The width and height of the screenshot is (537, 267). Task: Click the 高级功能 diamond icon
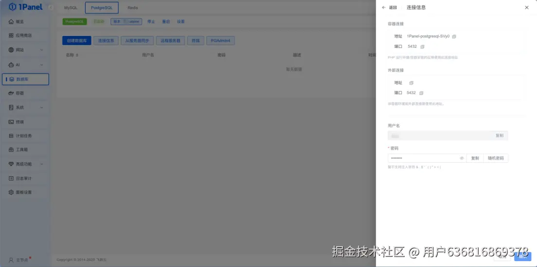(x=11, y=164)
